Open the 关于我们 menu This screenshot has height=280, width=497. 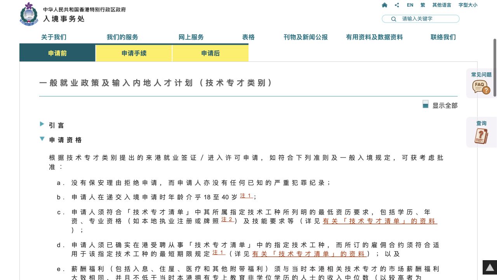coord(54,37)
